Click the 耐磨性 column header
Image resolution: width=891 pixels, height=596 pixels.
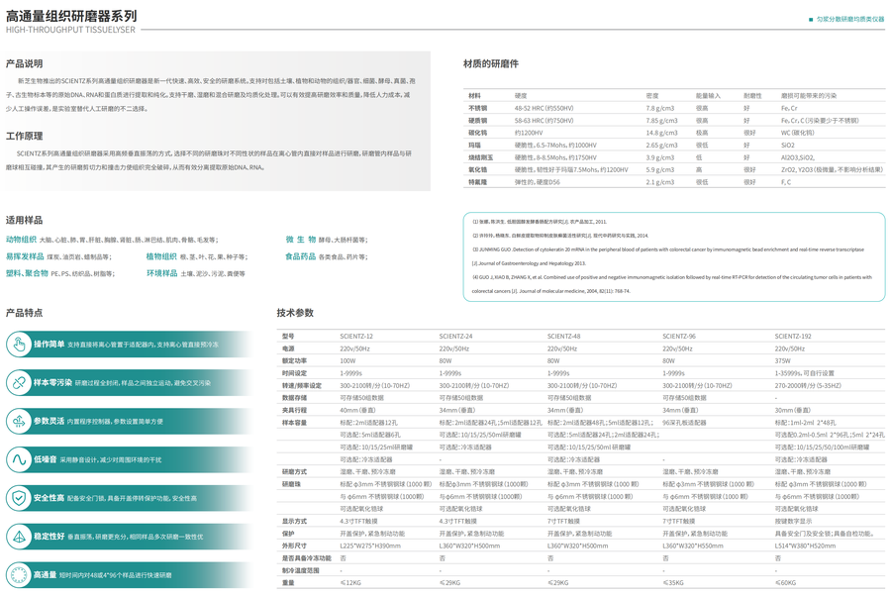point(753,95)
